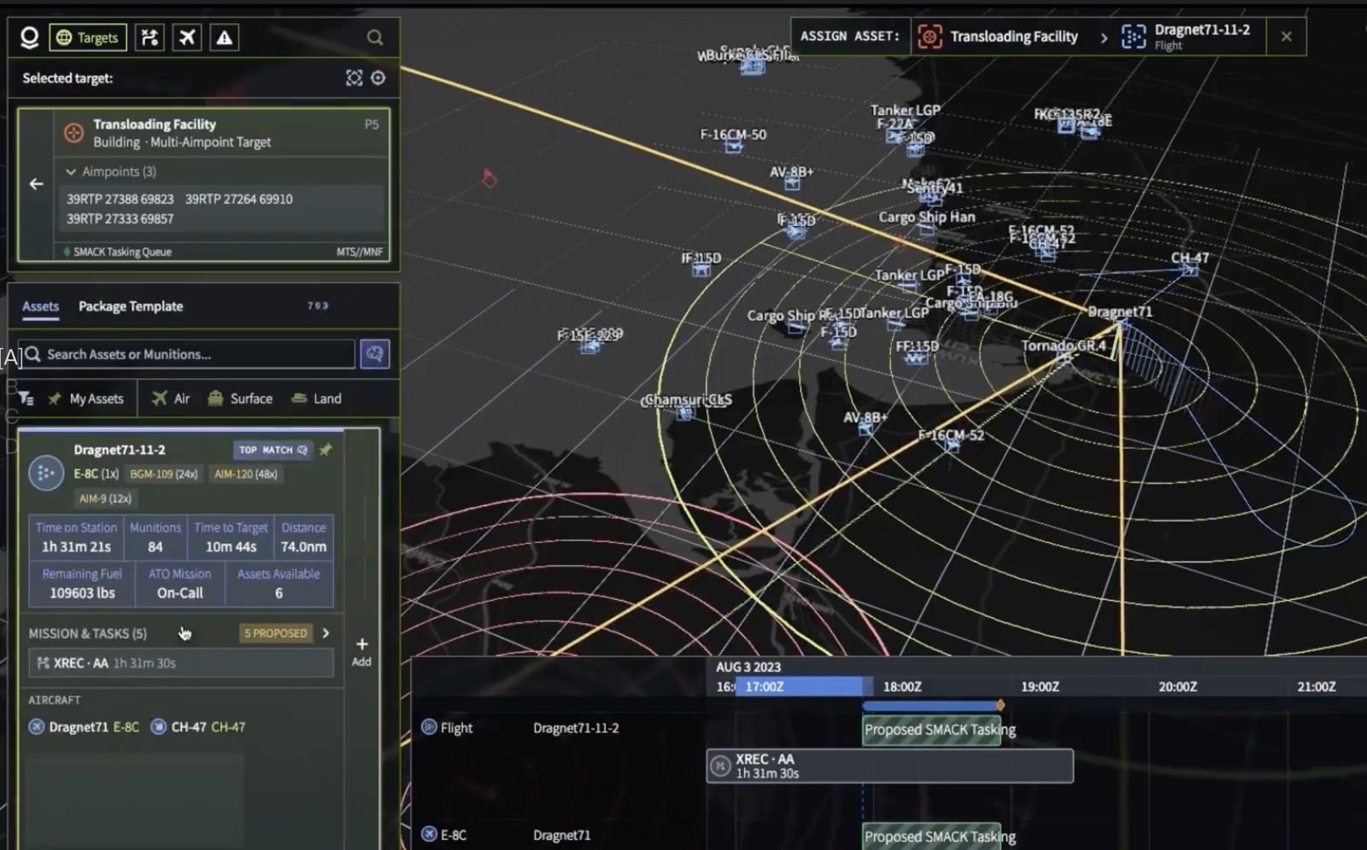Click the AIM-120 (48x) munition tag
Image resolution: width=1367 pixels, height=850 pixels.
[246, 474]
